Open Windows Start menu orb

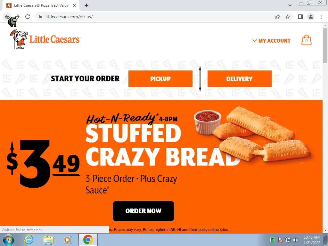[9, 240]
